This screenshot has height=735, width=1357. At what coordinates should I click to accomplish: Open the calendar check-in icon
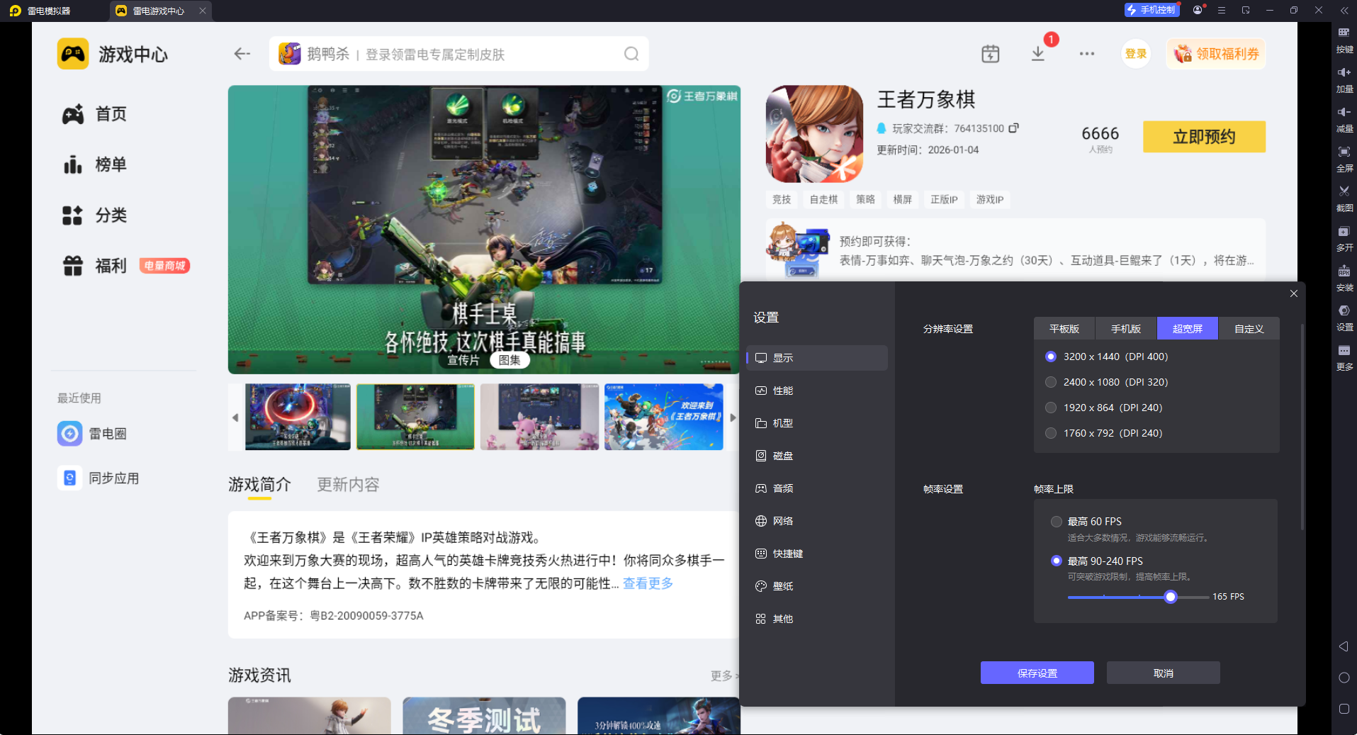click(x=991, y=54)
